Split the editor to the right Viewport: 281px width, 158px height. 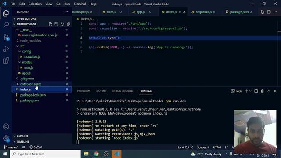tap(269, 12)
